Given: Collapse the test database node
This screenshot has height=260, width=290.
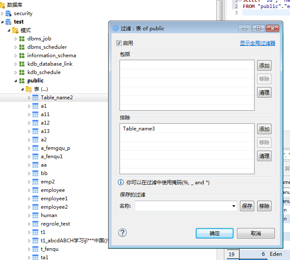Looking at the screenshot, I should click(x=2, y=22).
